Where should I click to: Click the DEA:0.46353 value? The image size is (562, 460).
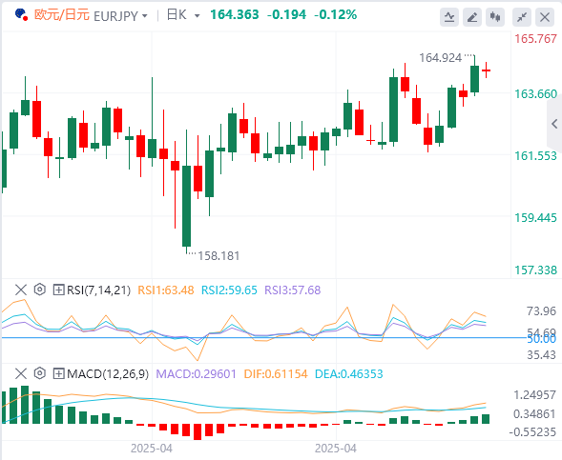click(348, 374)
